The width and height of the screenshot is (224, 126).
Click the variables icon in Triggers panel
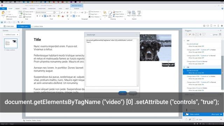tap(220, 35)
